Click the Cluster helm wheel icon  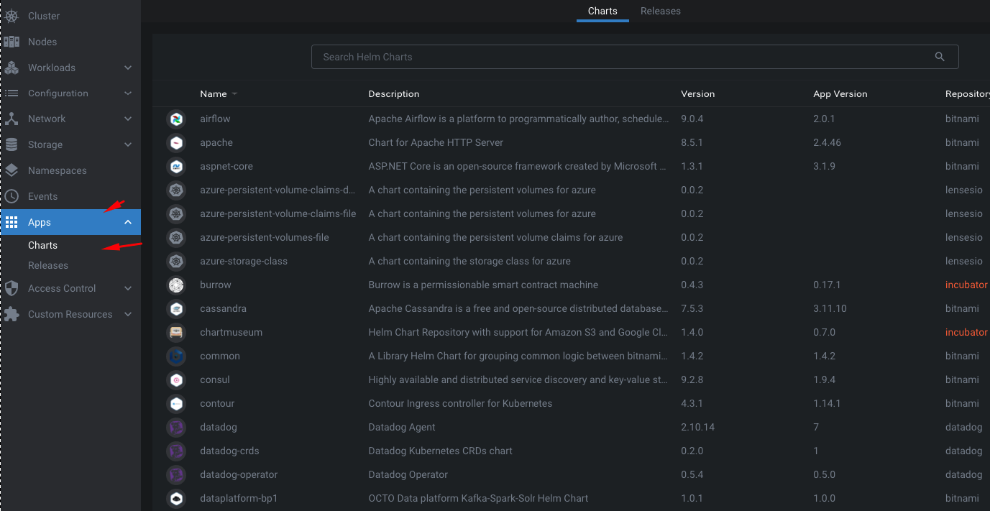pos(12,16)
